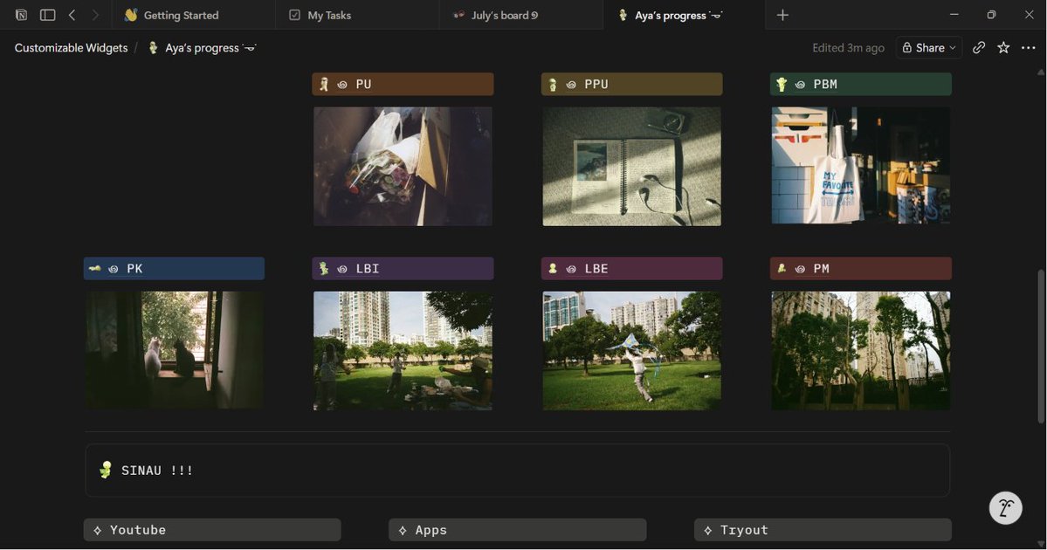1047x550 pixels.
Task: Open the Youtube section block
Action: tap(212, 530)
